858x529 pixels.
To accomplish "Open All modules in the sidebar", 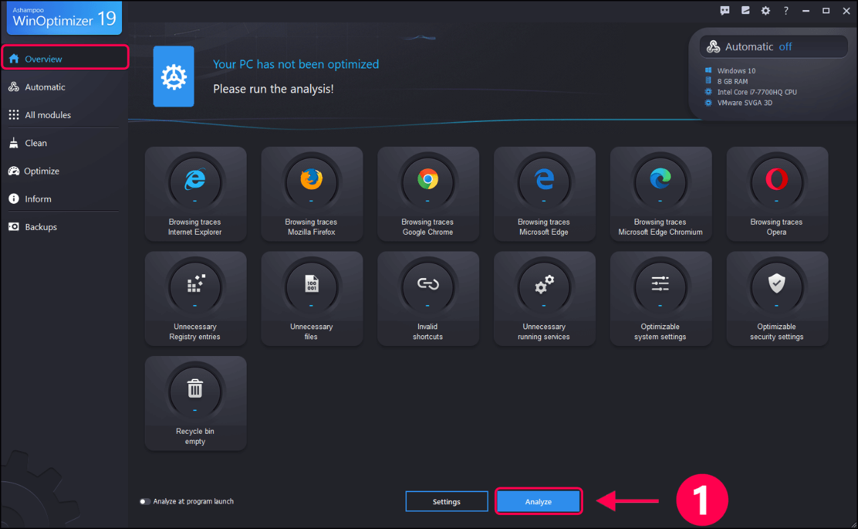I will tap(64, 115).
